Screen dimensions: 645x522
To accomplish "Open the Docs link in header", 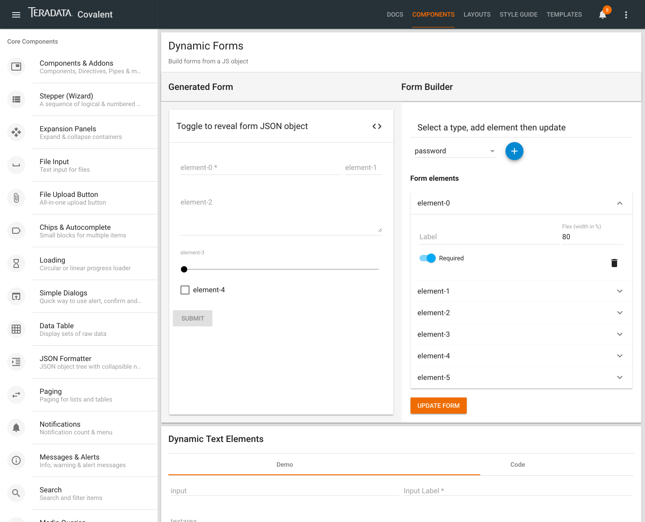I will 395,15.
